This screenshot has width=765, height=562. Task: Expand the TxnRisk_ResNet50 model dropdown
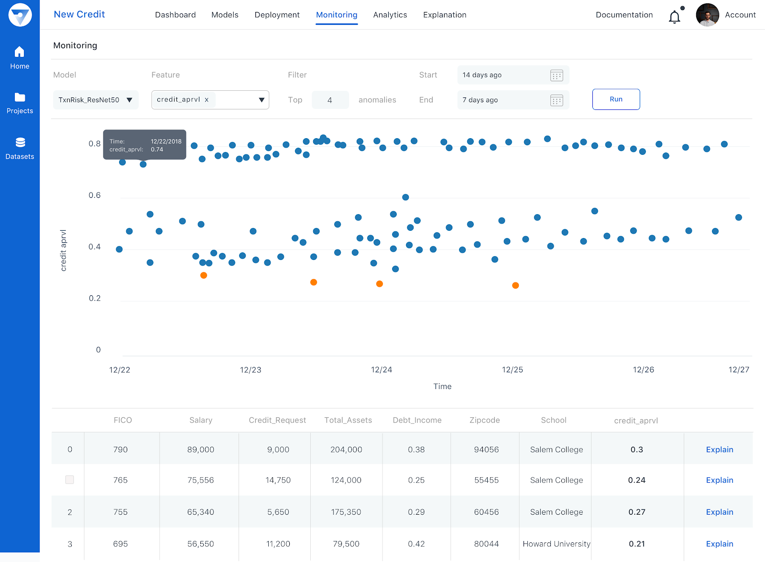coord(129,100)
